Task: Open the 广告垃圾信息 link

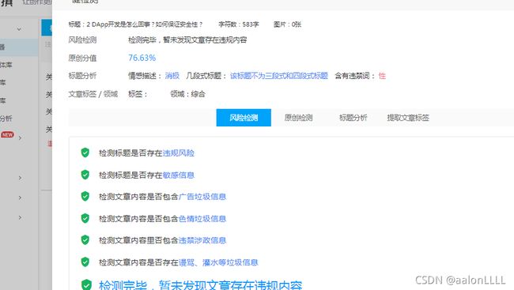Action: pyautogui.click(x=202, y=197)
